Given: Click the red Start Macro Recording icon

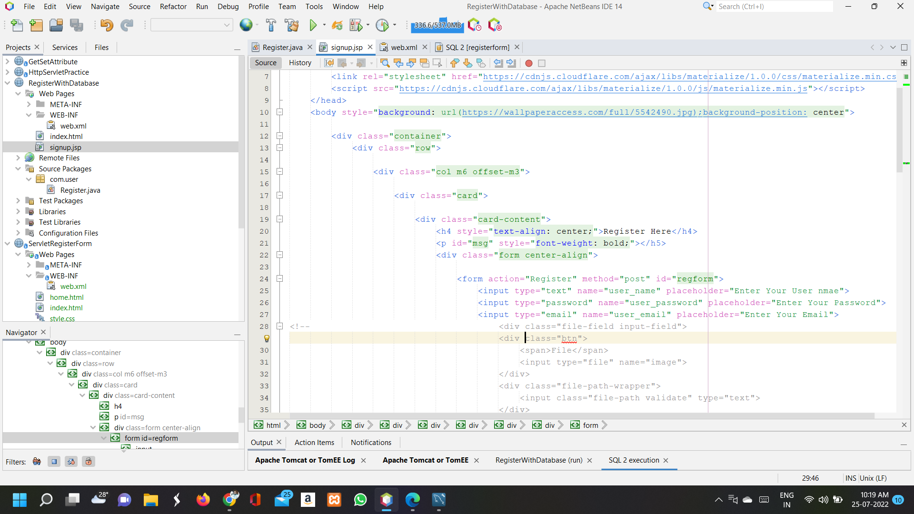Looking at the screenshot, I should point(528,63).
